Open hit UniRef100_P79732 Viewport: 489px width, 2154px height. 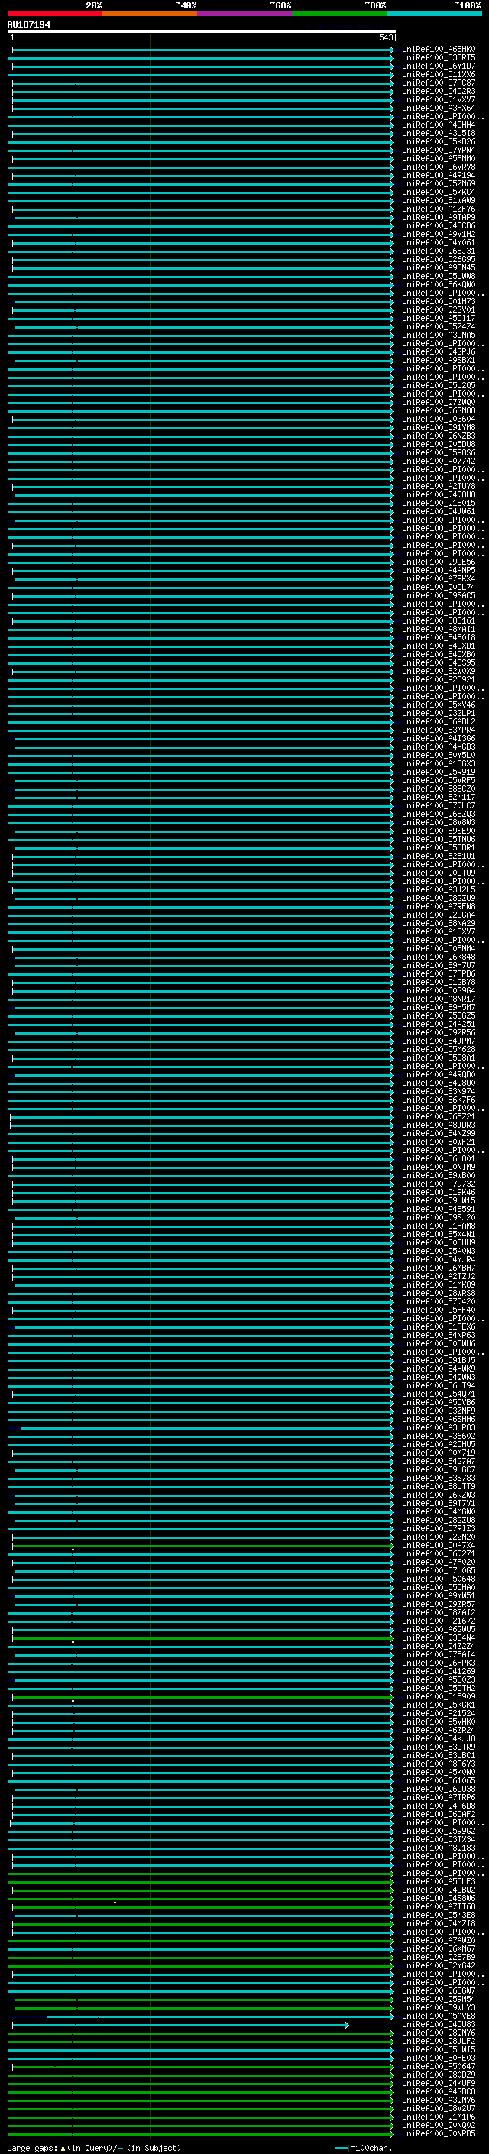tap(439, 1184)
